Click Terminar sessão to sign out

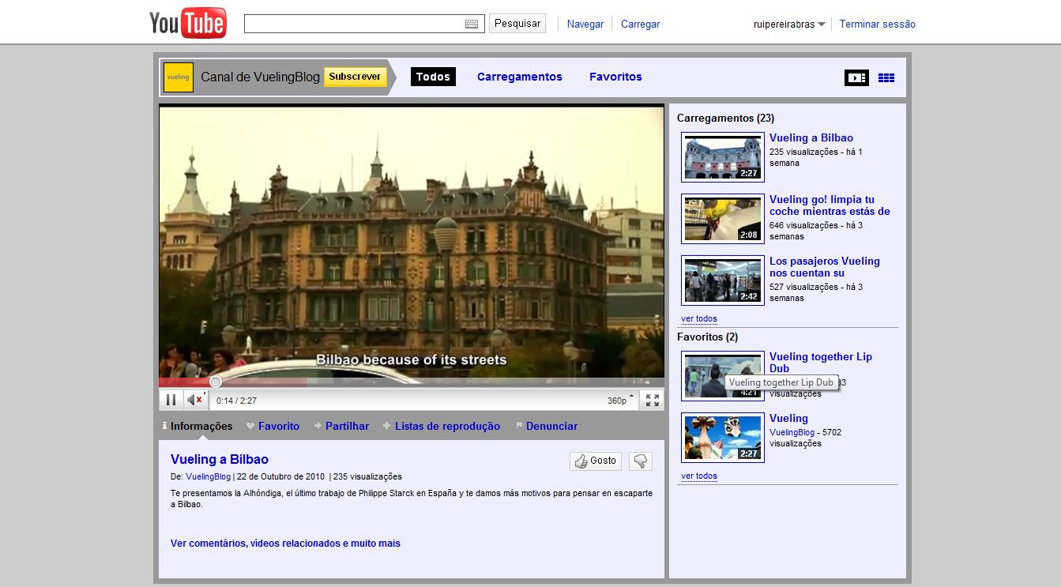pos(877,24)
